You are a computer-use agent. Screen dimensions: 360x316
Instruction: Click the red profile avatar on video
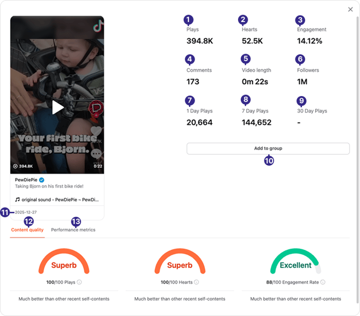pos(97,107)
